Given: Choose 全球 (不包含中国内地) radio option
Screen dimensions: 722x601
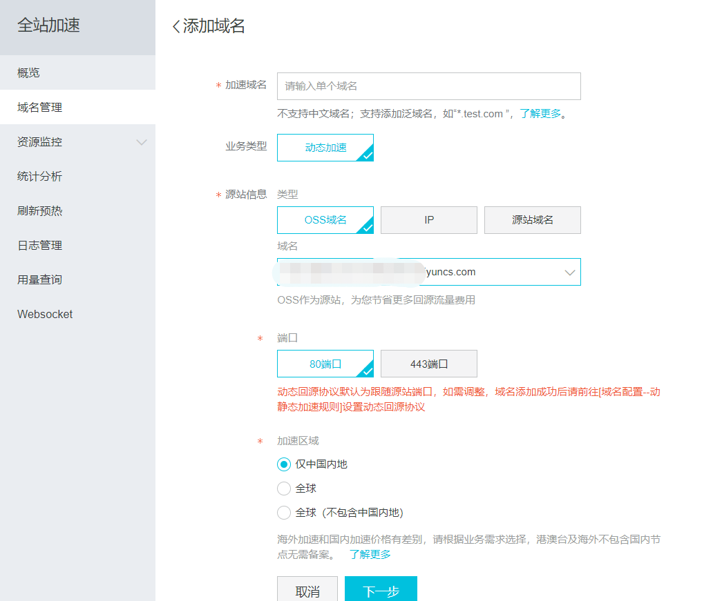Looking at the screenshot, I should click(283, 513).
